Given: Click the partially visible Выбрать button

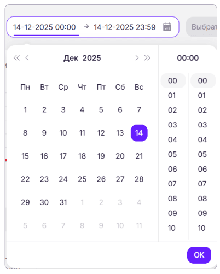Looking at the screenshot, I should click(201, 27).
